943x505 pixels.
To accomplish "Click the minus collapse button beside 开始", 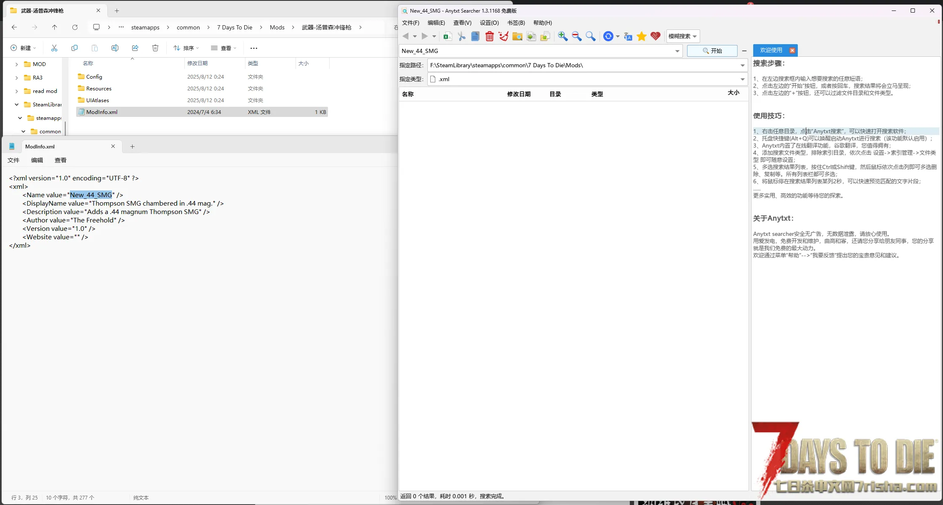I will coord(744,51).
